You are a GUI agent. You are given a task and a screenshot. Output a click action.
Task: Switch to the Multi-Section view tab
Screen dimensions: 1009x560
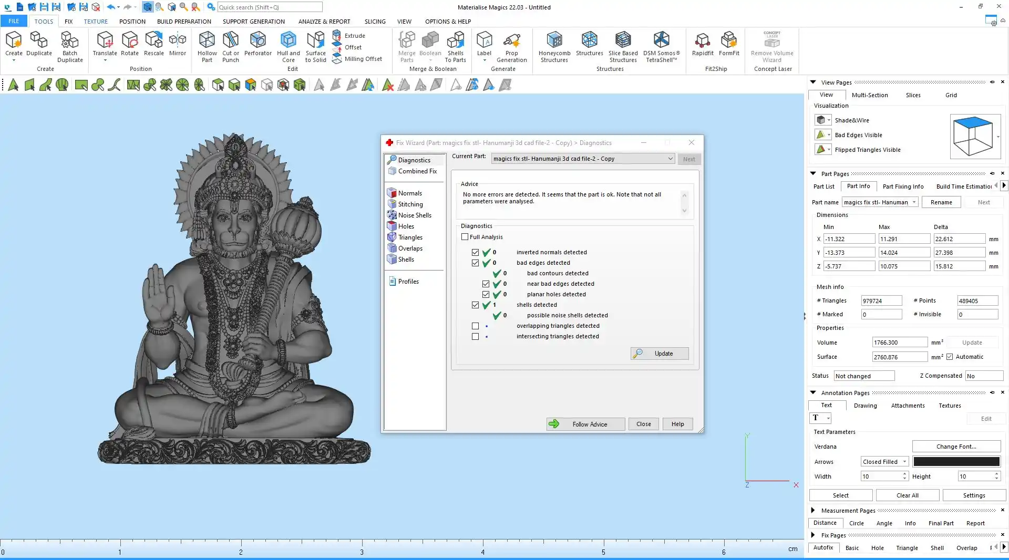869,95
